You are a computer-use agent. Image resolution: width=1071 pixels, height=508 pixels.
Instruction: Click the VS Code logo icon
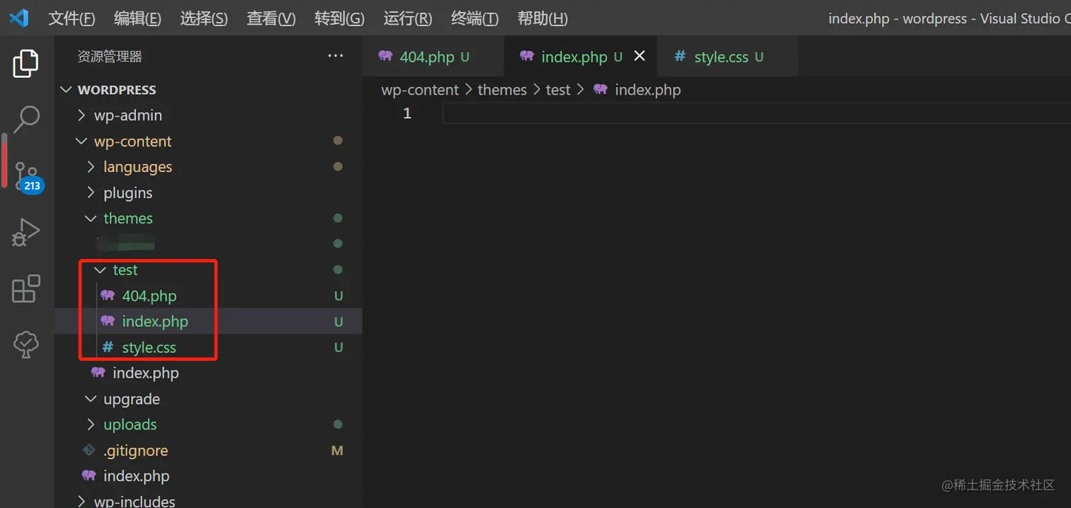coord(19,18)
